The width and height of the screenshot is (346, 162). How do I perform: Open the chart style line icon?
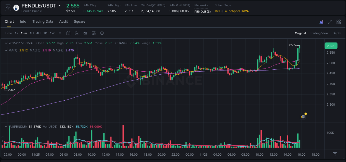click(77, 33)
